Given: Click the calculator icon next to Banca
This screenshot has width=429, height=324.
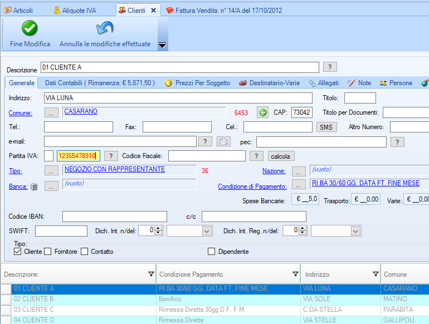Looking at the screenshot, I should (34, 186).
